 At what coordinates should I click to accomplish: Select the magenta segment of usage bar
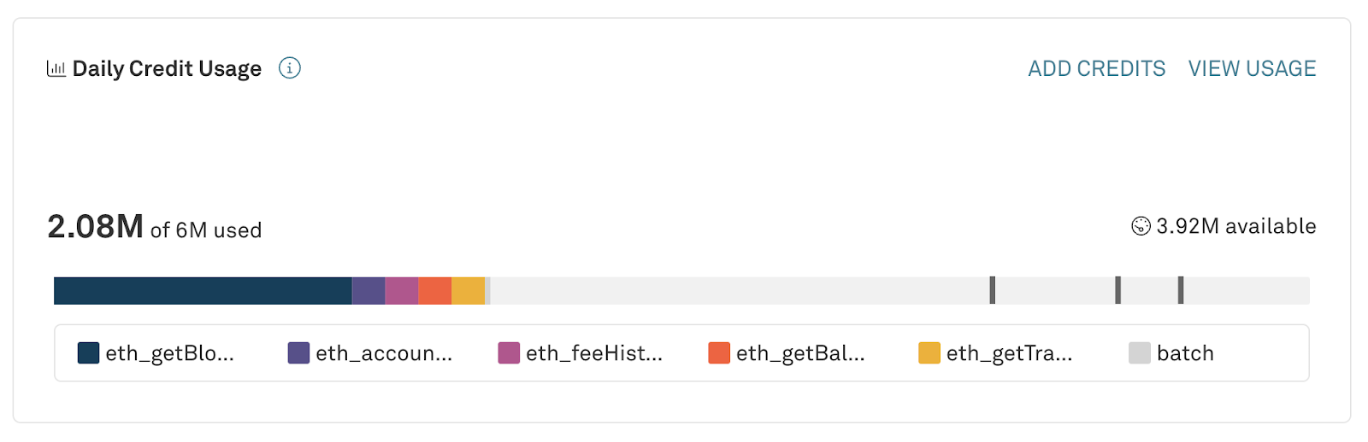point(402,291)
